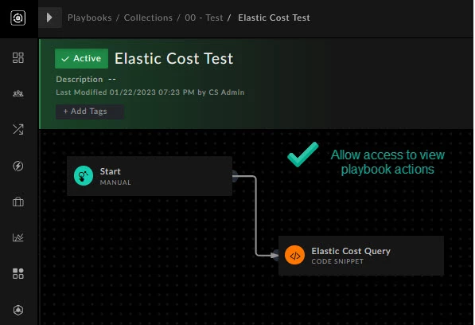Open the line chart reports icon
Viewport: 475px width, 325px height.
[x=18, y=237]
